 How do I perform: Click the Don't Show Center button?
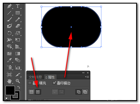[x=31, y=92]
